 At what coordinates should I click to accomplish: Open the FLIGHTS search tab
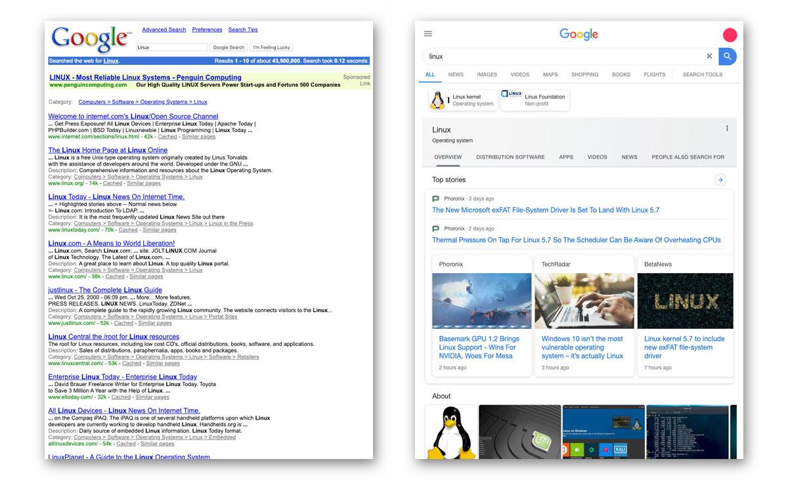pyautogui.click(x=655, y=75)
